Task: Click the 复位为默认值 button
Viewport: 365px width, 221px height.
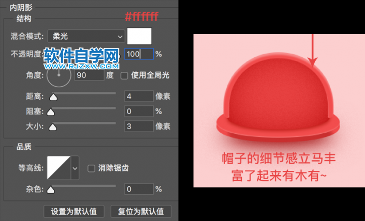Action: (141, 211)
